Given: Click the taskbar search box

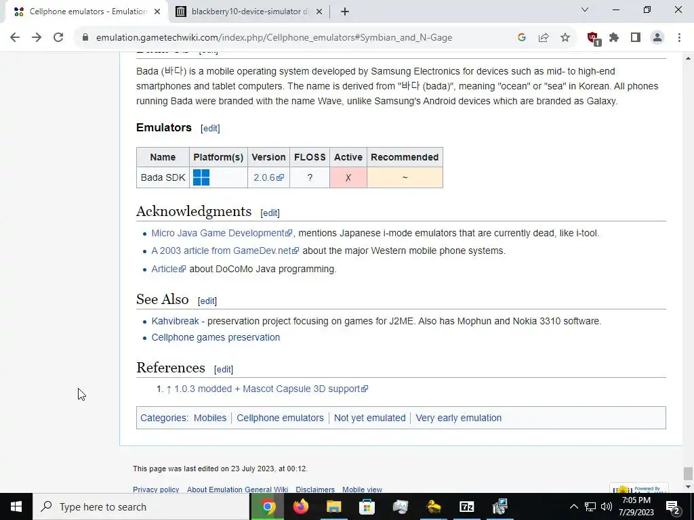Looking at the screenshot, I should click(x=141, y=506).
